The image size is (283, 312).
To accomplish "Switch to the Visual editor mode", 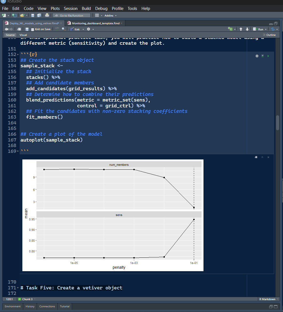I will 23,35.
